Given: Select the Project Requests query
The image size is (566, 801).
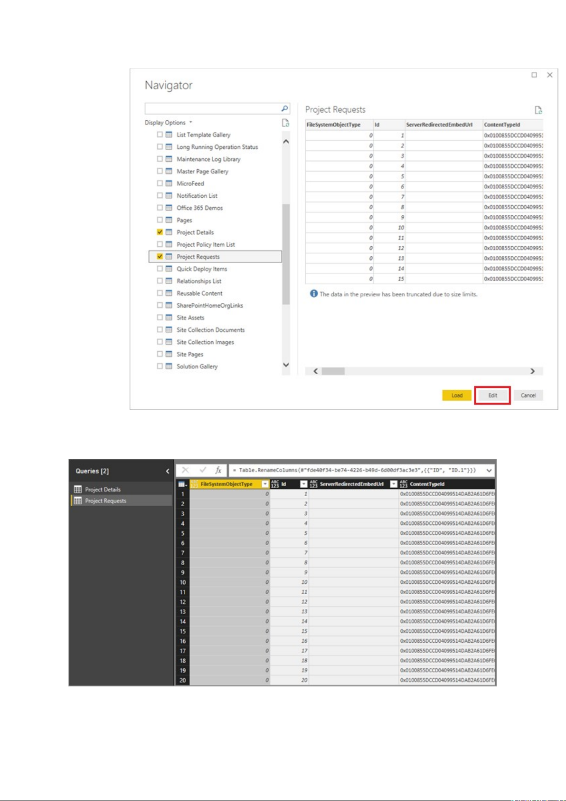Looking at the screenshot, I should pyautogui.click(x=105, y=501).
